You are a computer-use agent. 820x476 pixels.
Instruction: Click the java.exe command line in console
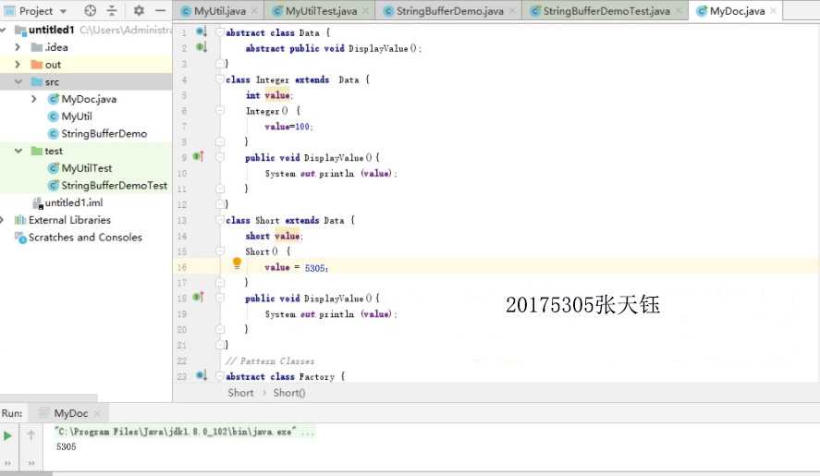tap(185, 432)
